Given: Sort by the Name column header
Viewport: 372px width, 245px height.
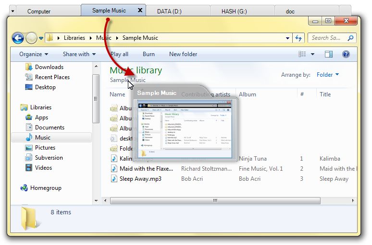Looking at the screenshot, I should (x=117, y=94).
